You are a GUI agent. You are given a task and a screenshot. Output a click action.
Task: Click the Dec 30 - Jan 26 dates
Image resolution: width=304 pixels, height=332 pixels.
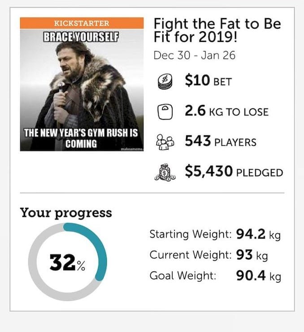pos(194,55)
